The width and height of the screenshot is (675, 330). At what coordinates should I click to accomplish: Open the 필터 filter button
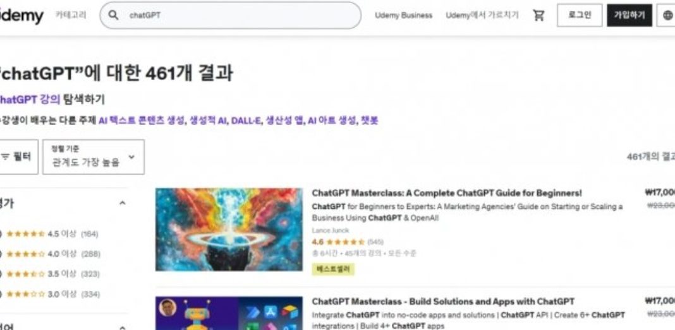[18, 157]
